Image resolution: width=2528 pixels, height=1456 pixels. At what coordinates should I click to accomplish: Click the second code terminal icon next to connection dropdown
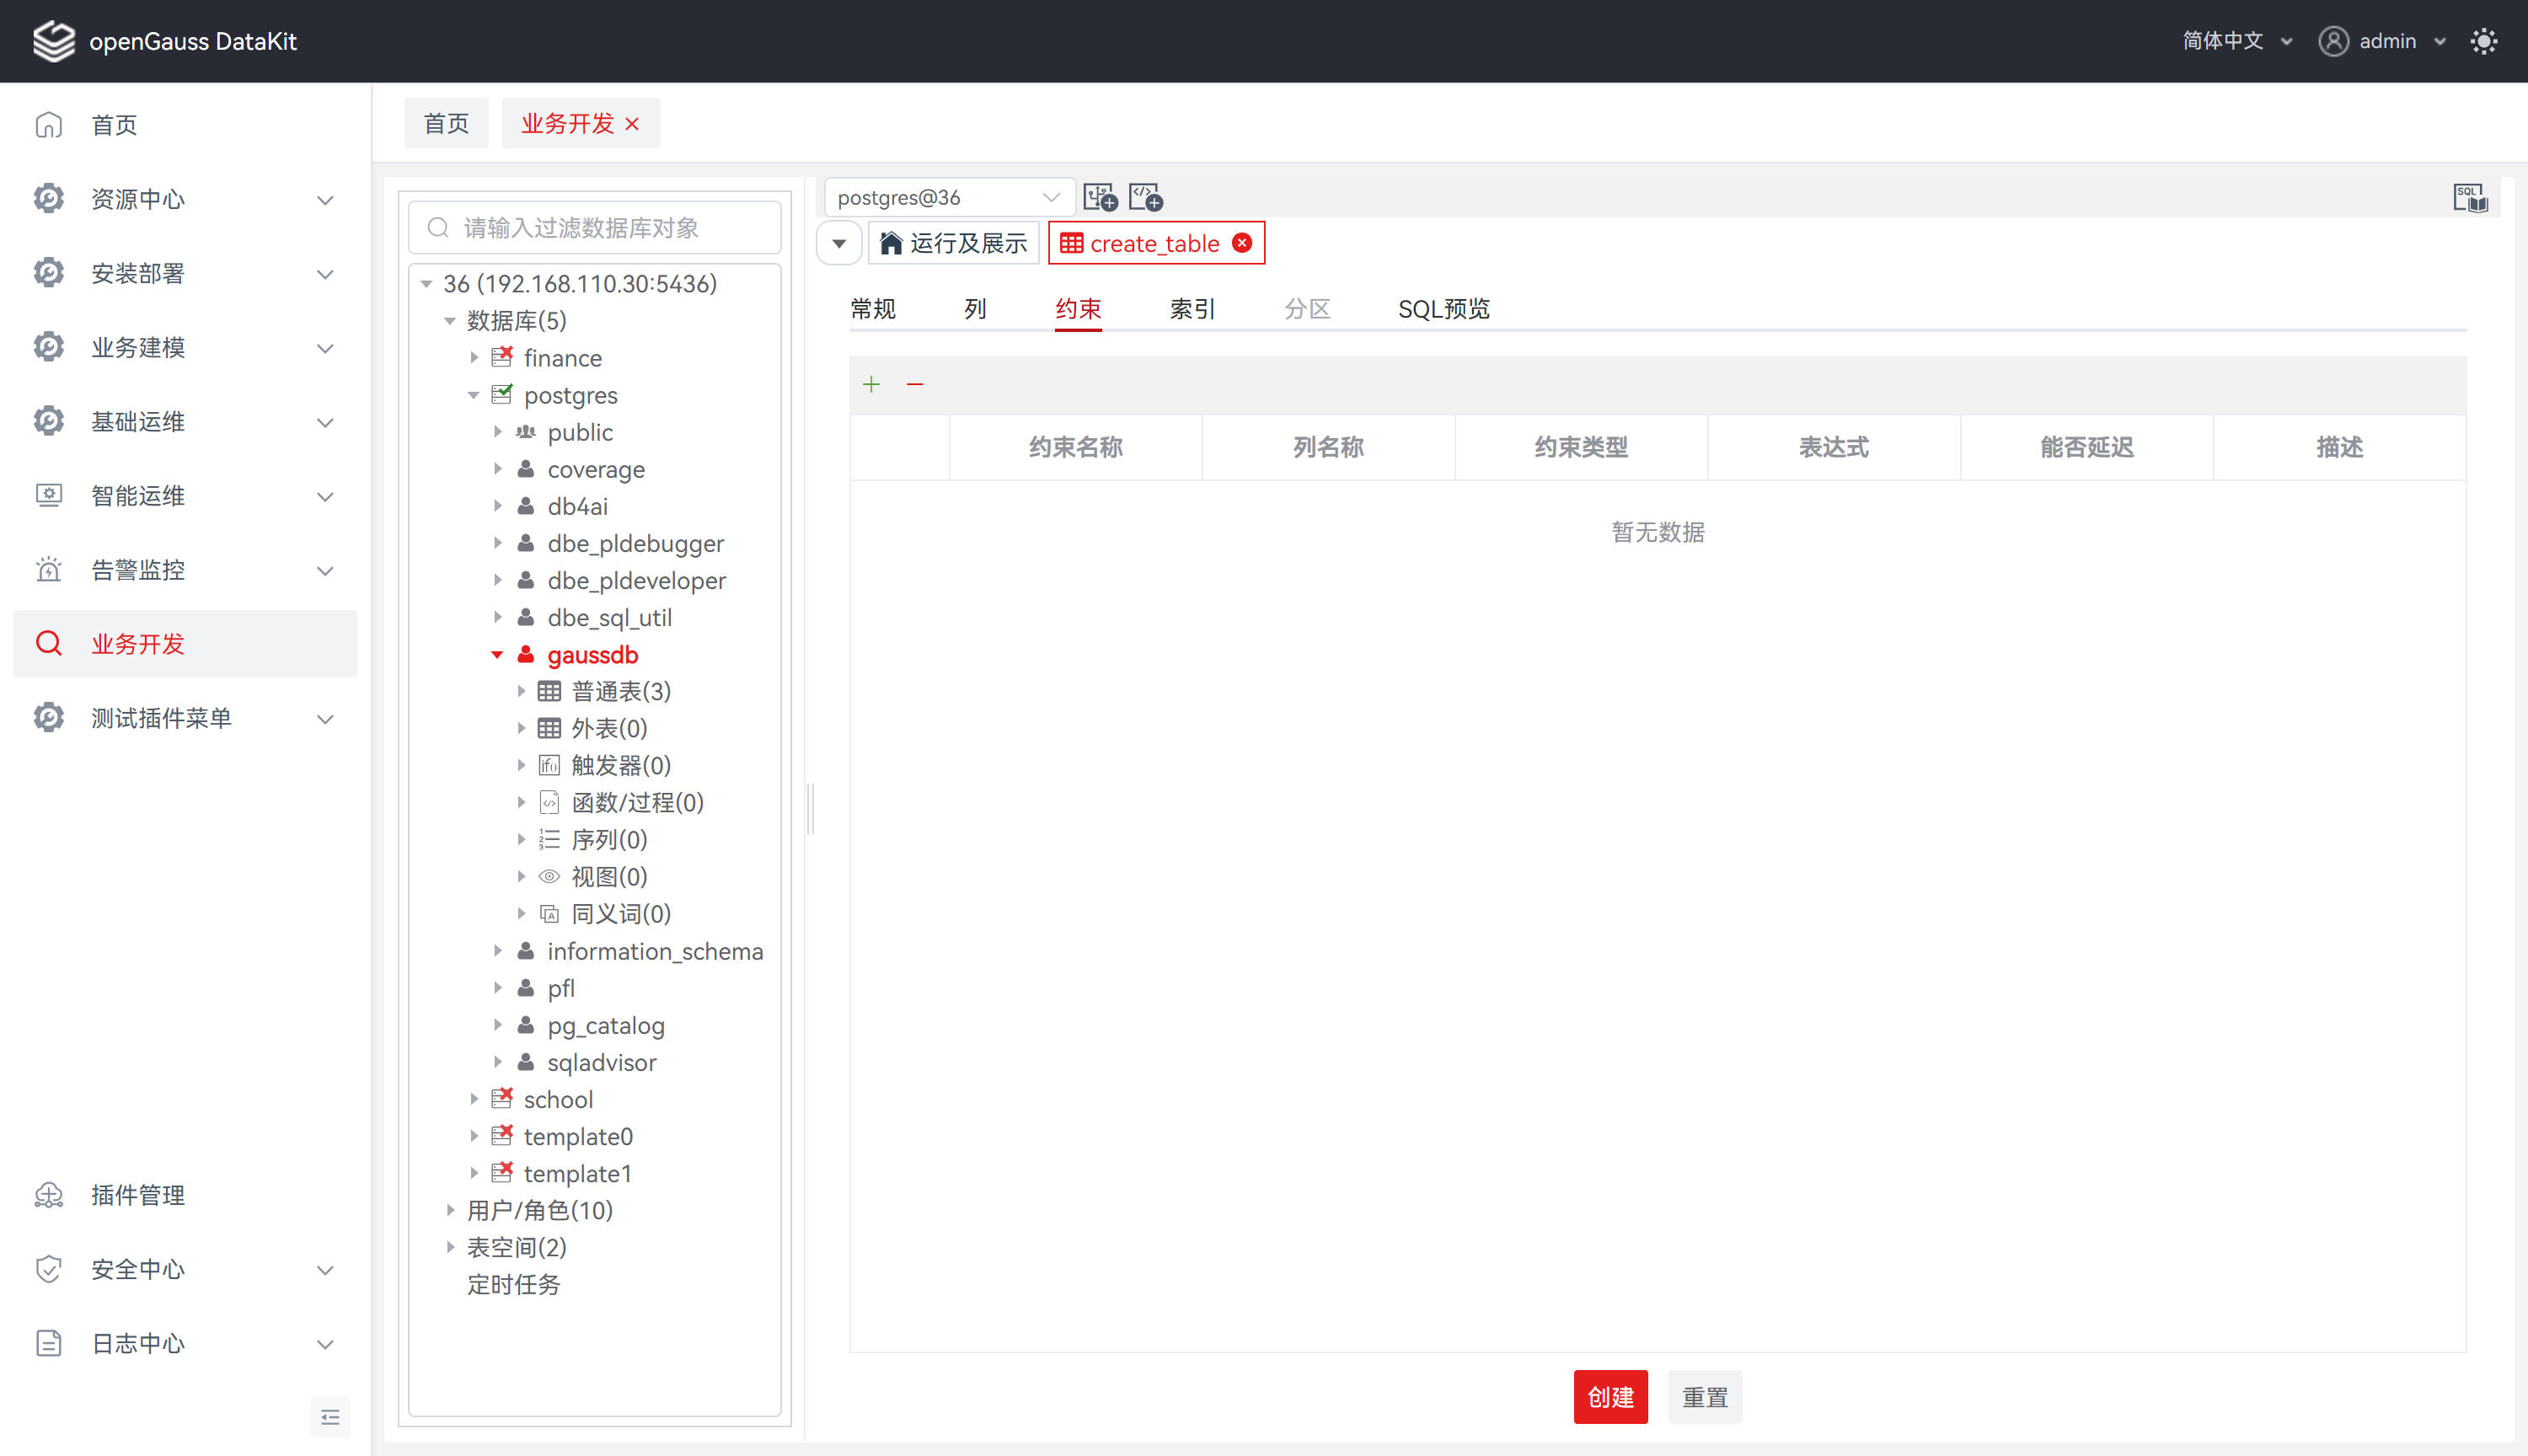pyautogui.click(x=1145, y=197)
